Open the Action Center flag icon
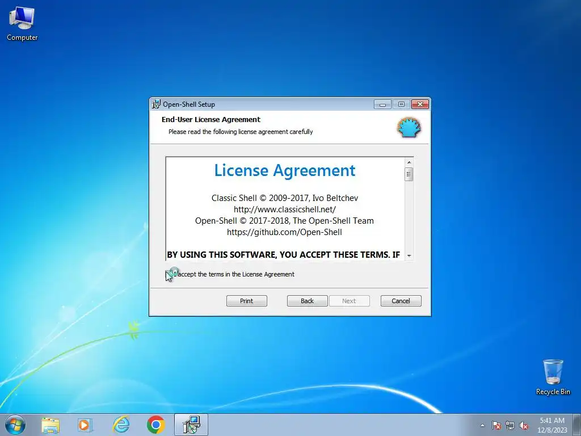 pos(496,425)
